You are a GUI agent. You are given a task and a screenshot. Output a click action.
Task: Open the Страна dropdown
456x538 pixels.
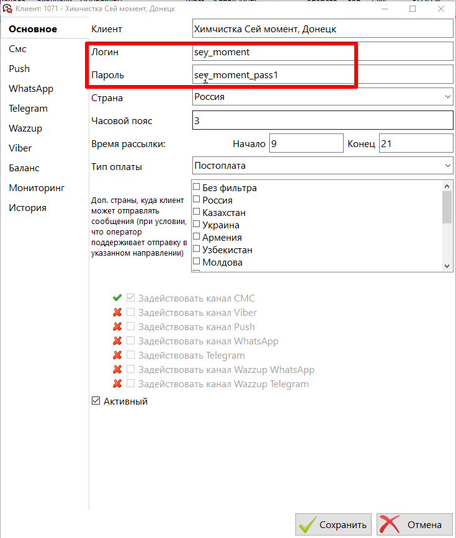[x=323, y=97]
